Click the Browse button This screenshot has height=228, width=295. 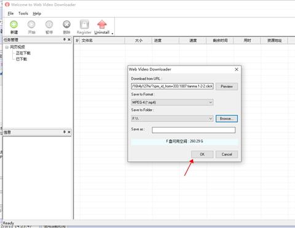[227, 118]
